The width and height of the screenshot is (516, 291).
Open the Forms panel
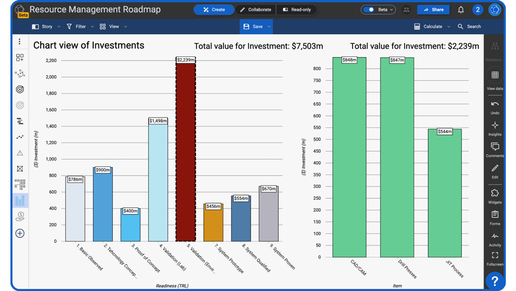coord(494,217)
